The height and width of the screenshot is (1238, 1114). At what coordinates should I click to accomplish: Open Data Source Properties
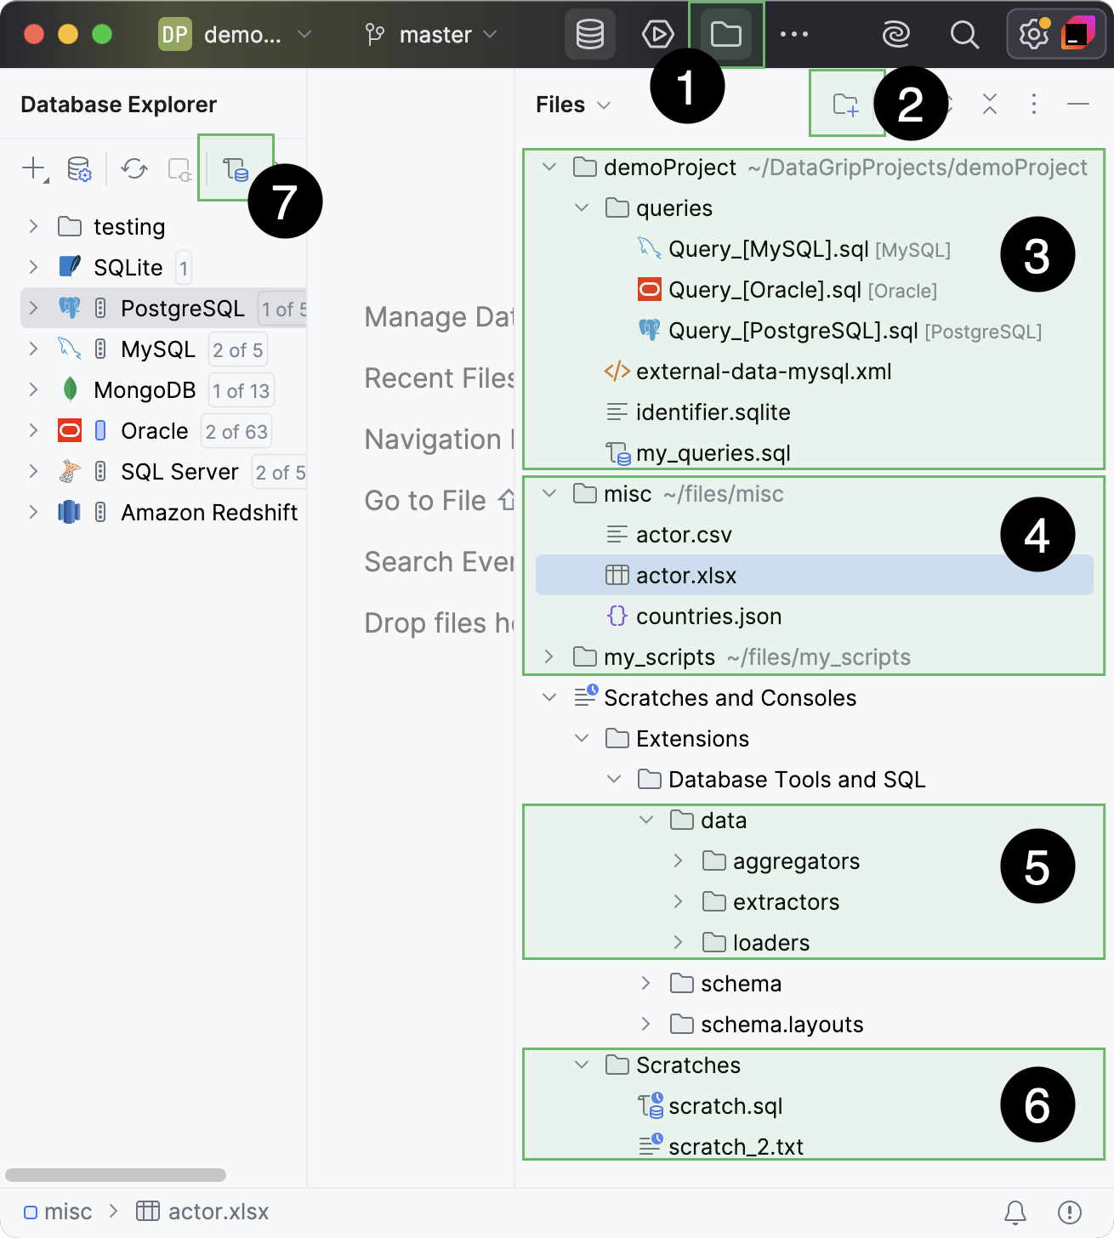click(77, 168)
